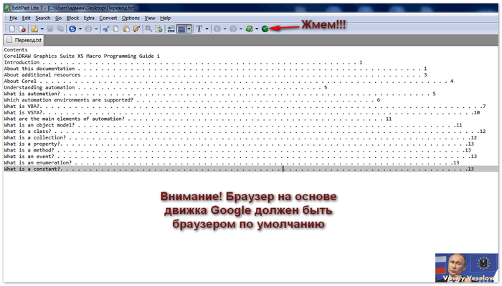Click the greyed Redo icon
The width and height of the screenshot is (502, 286).
(88, 29)
